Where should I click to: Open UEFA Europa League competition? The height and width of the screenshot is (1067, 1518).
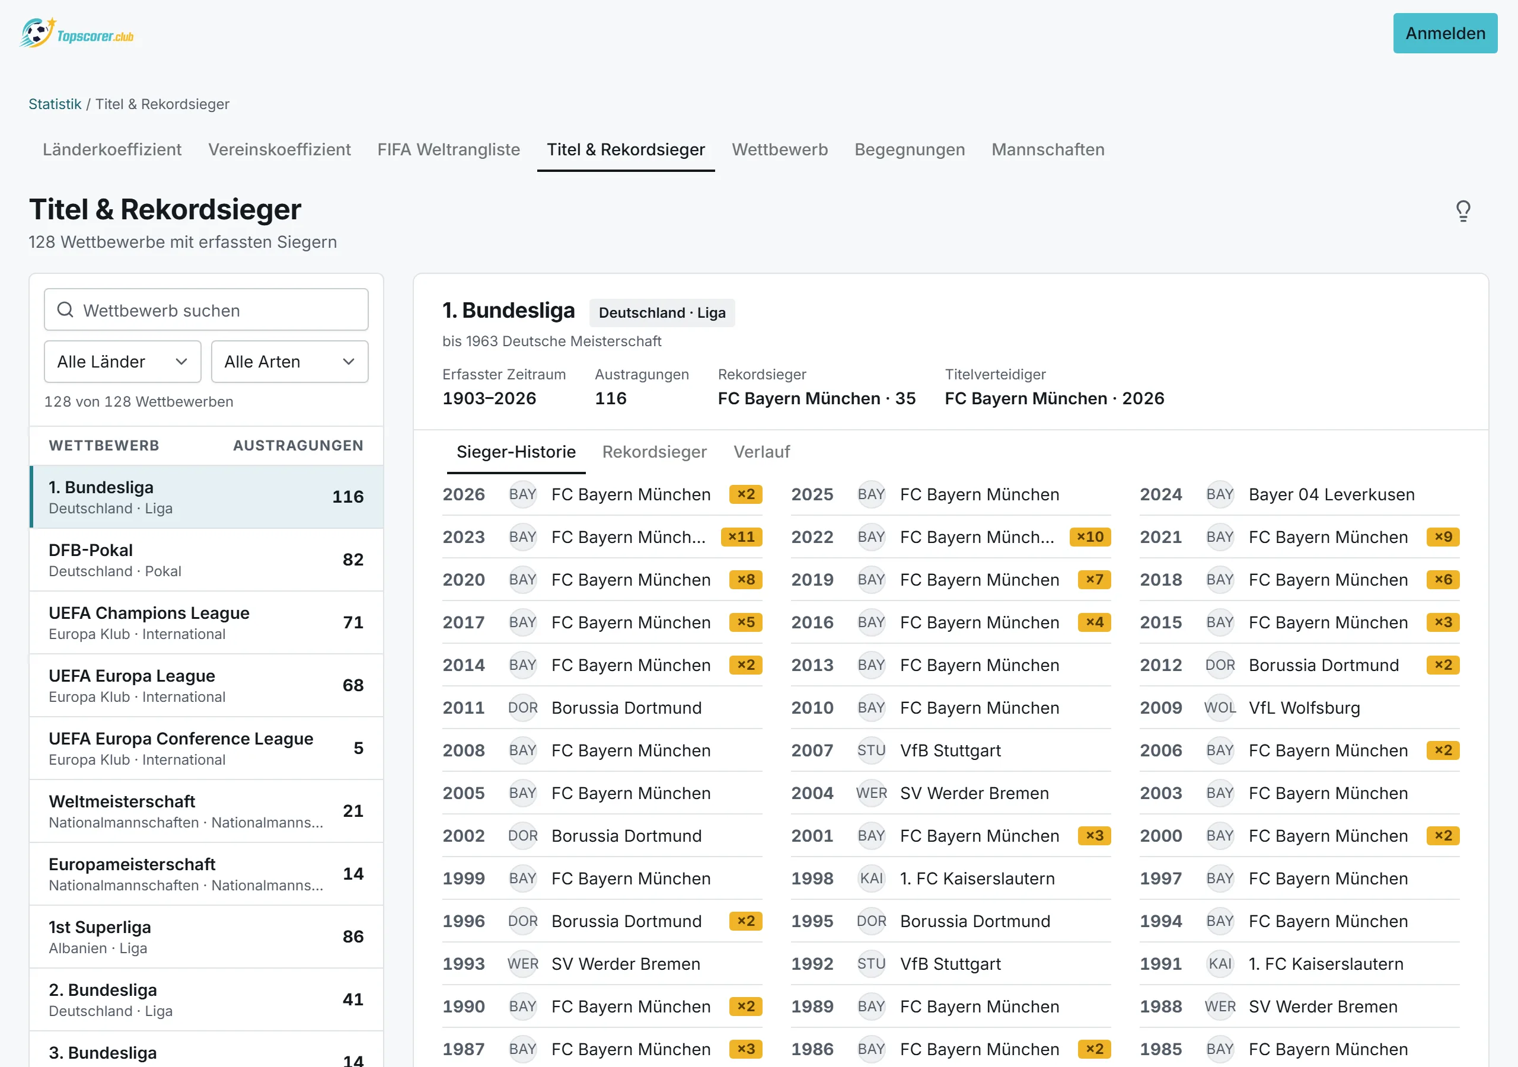pos(206,686)
